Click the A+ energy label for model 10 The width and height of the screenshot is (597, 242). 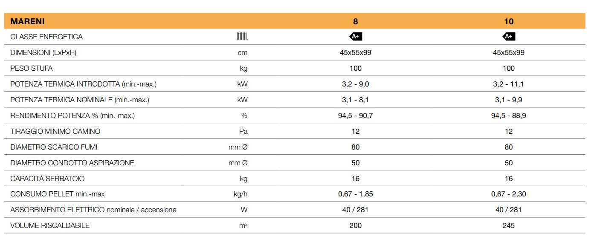[509, 37]
